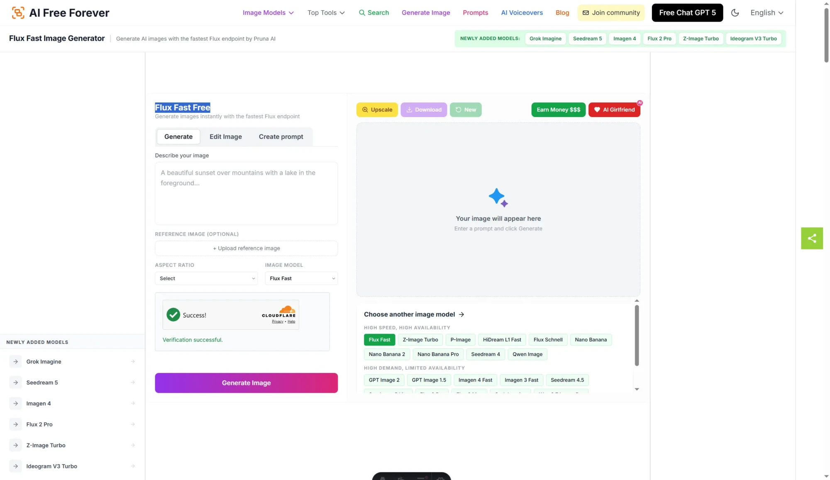Click the model list scrollbar down arrow

[637, 389]
